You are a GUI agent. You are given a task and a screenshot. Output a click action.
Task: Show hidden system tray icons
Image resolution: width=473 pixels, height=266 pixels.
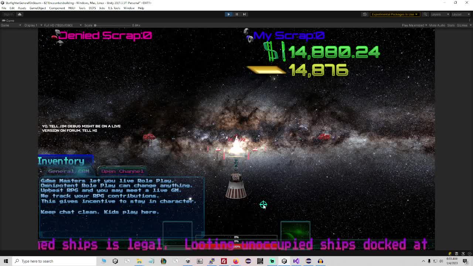423,261
